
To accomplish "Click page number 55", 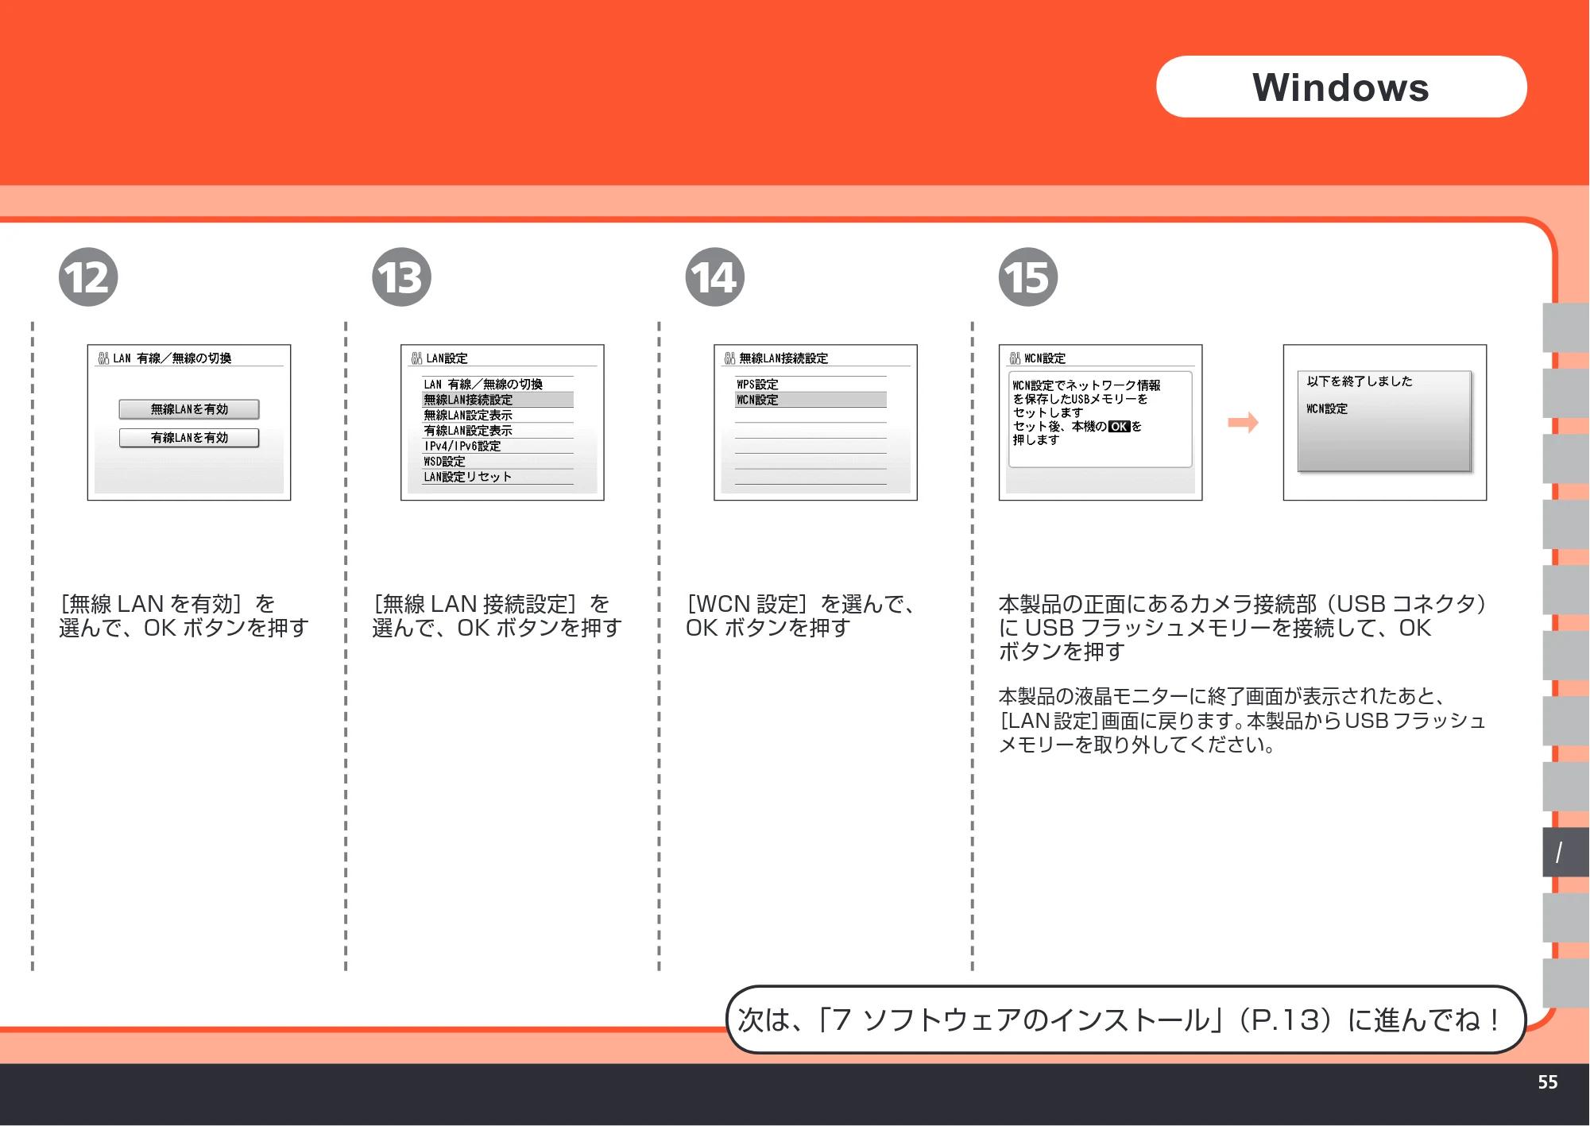I will (x=1547, y=1082).
